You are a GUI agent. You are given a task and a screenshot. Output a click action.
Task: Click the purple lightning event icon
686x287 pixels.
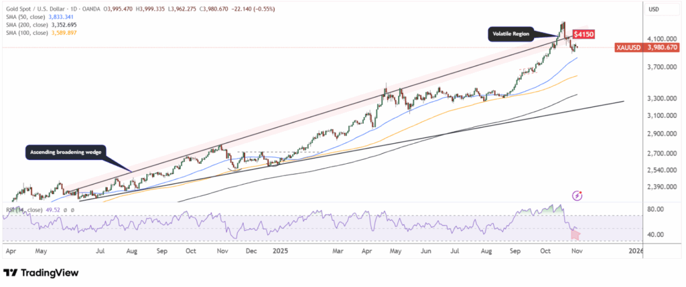(x=577, y=195)
